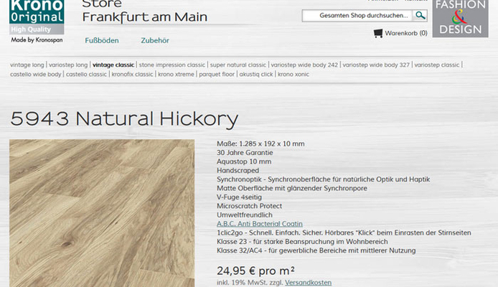Screen dimensions: 498x287
Task: Click the 'Synchronoptik' feature line
Action: [x=324, y=179]
